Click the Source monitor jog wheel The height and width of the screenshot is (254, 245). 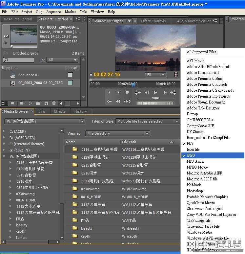(x=155, y=104)
